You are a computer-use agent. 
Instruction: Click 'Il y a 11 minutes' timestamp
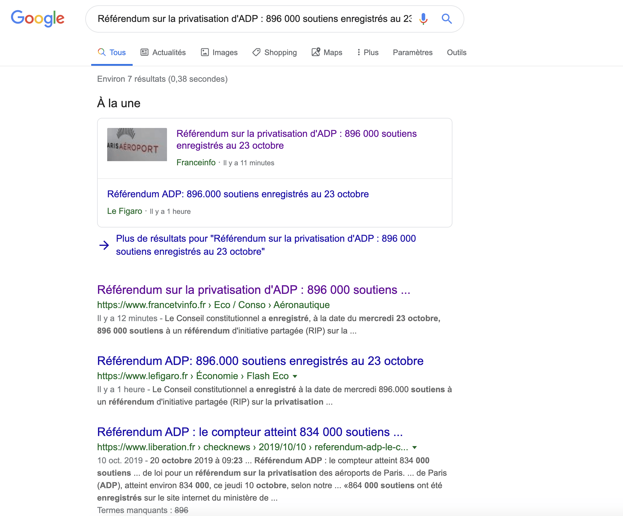tap(249, 163)
